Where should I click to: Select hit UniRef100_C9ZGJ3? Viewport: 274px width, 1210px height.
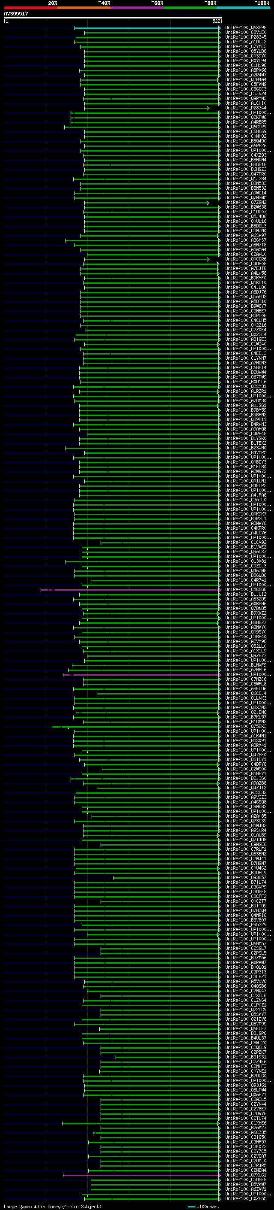coord(245,566)
